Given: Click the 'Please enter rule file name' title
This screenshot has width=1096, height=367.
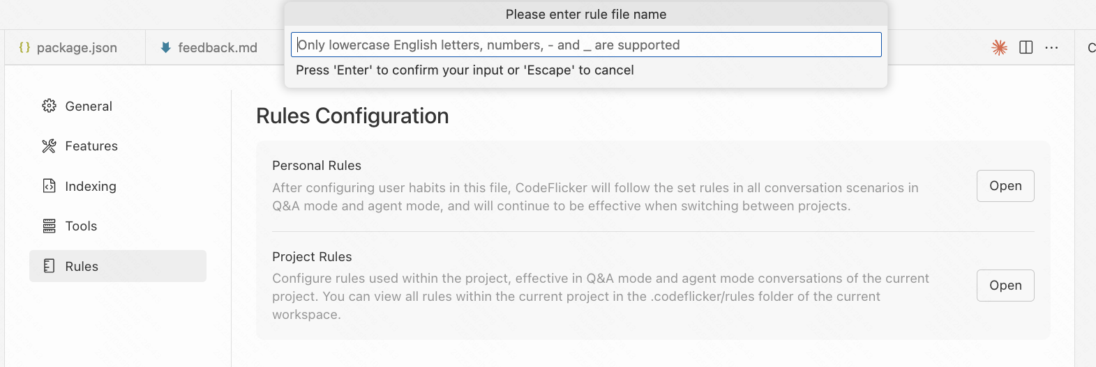Looking at the screenshot, I should coord(586,14).
